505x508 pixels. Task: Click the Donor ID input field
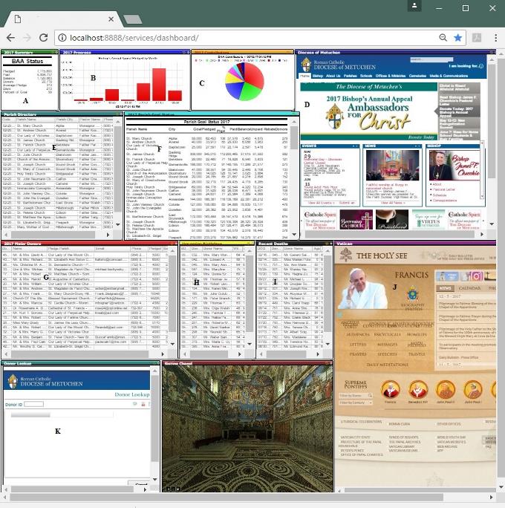(33, 404)
